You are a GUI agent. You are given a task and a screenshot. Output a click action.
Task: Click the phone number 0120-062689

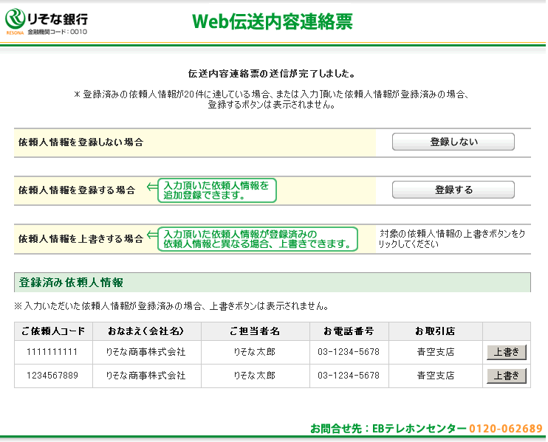click(x=505, y=428)
